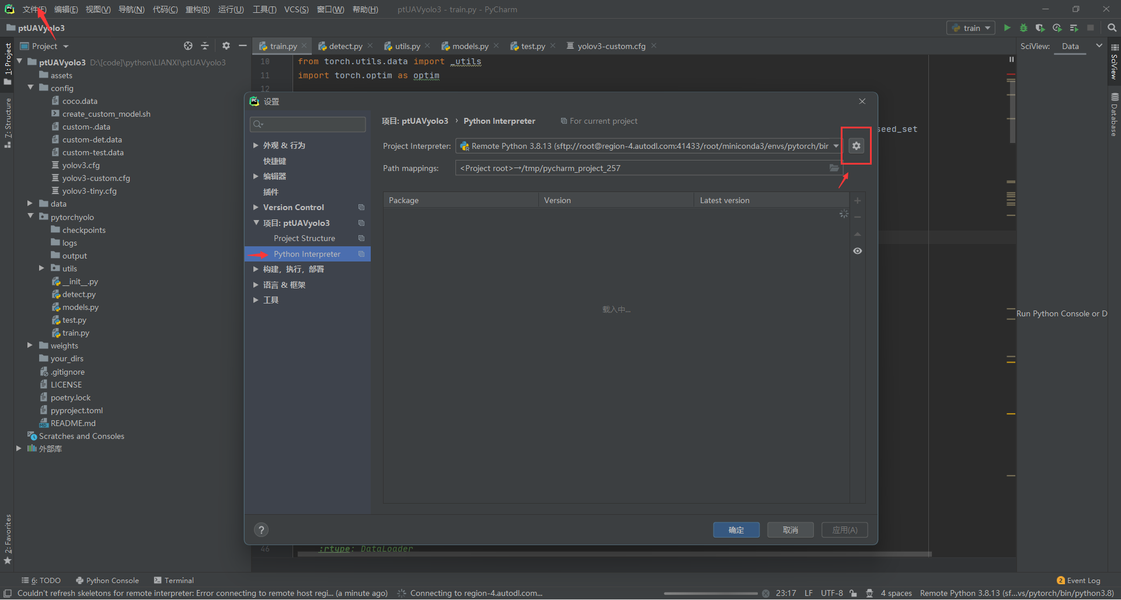Image resolution: width=1121 pixels, height=600 pixels.
Task: Expand 构建, 执行, 部署 settings section
Action: (x=256, y=268)
